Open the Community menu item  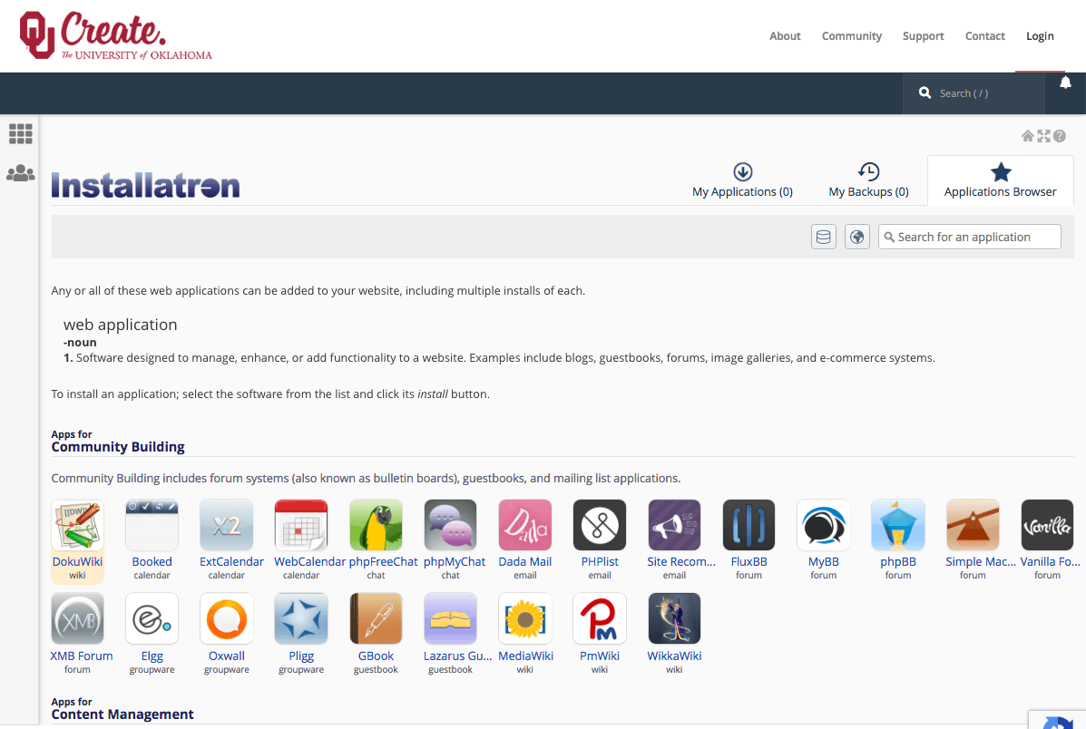click(x=851, y=36)
